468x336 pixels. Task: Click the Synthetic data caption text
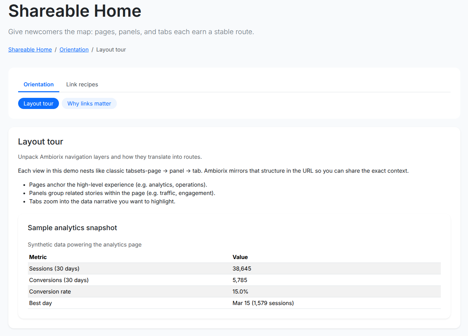tap(84, 245)
